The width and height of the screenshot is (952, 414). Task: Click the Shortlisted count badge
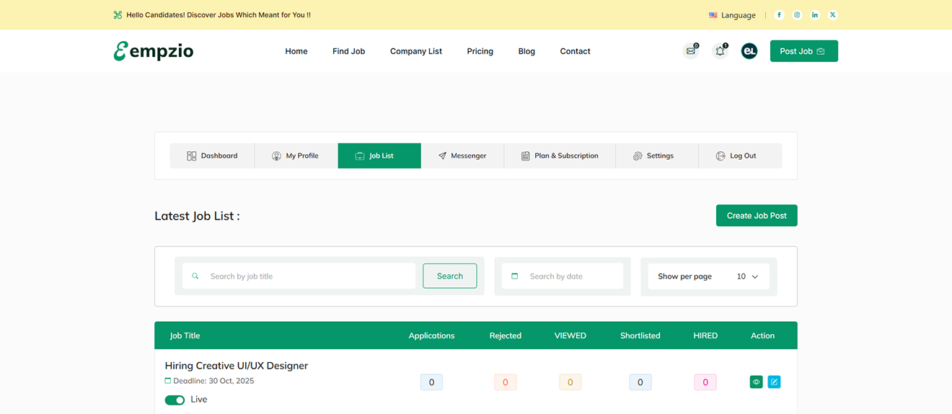coord(640,382)
